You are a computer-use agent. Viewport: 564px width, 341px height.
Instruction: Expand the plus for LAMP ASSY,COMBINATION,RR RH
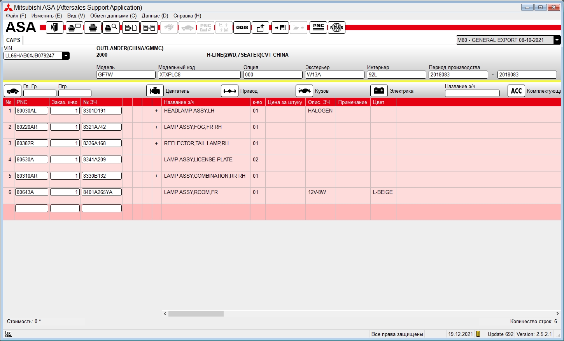coord(156,176)
